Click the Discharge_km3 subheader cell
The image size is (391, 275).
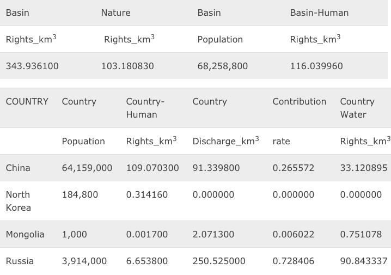point(225,141)
